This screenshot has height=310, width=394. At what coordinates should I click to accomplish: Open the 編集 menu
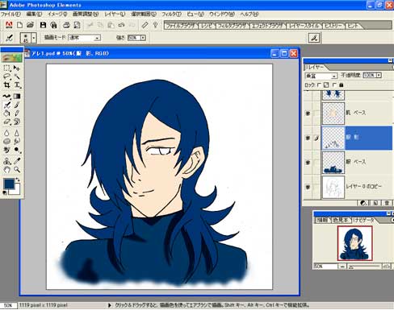pos(34,14)
